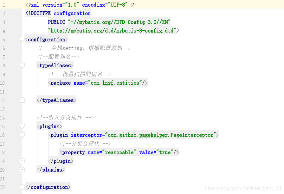Screen dimensions: 284x194
Task: Click the interceptor value com.github.pagehelper.PageInterceptor
Action: point(160,135)
